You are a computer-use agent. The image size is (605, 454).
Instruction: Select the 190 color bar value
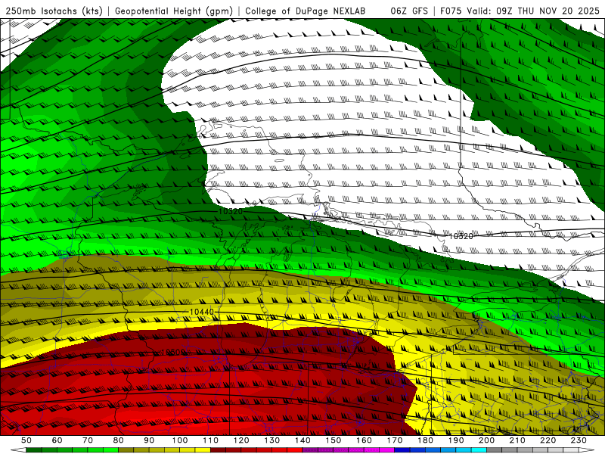[x=456, y=440]
